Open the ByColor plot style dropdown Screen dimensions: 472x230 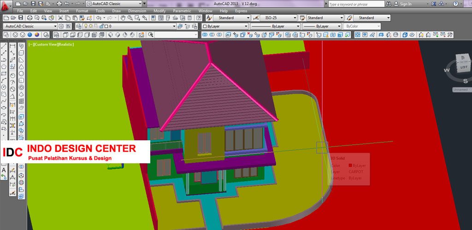point(362,26)
